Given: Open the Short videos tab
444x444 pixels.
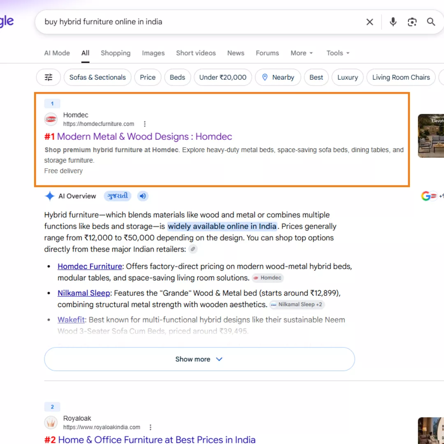Looking at the screenshot, I should pyautogui.click(x=196, y=53).
